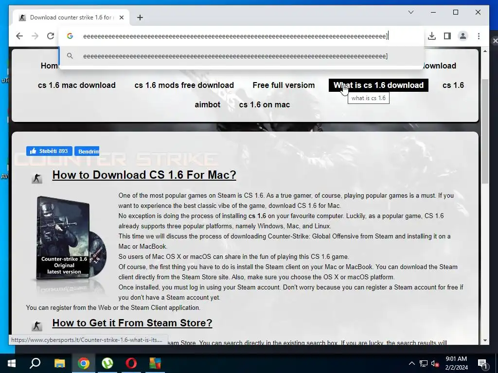Click the soldier icon beside Steam Store heading

pyautogui.click(x=37, y=326)
